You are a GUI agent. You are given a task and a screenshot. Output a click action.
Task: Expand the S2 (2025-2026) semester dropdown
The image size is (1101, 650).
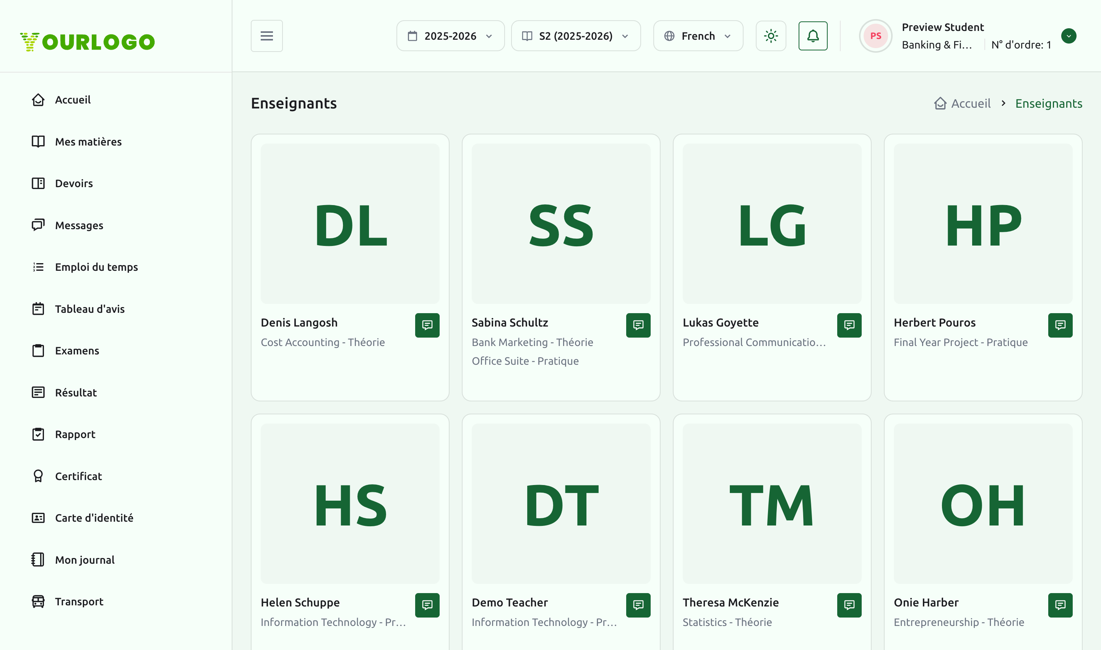[576, 36]
